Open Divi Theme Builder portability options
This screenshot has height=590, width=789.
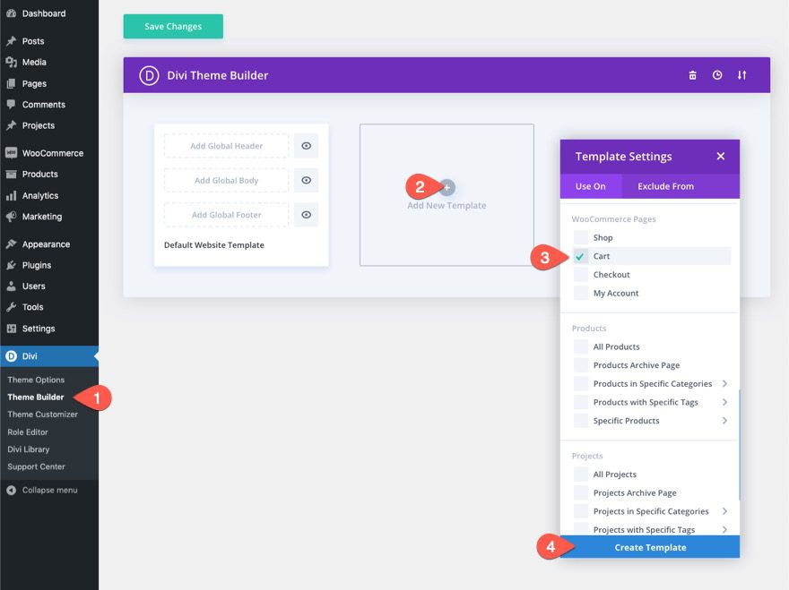(741, 75)
